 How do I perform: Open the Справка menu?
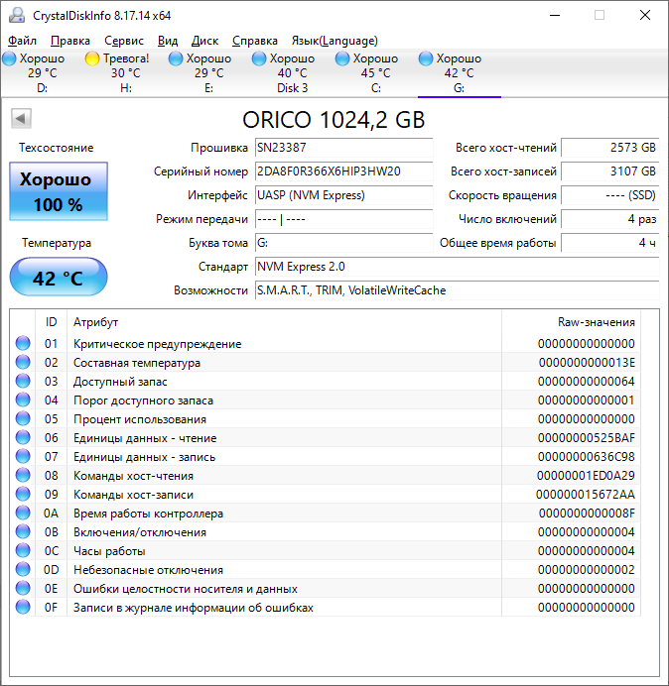click(255, 41)
